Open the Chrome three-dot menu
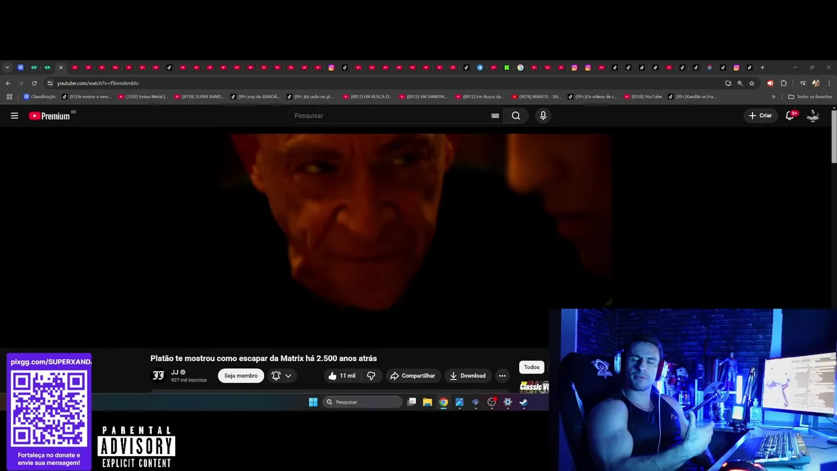Image resolution: width=837 pixels, height=471 pixels. point(828,83)
